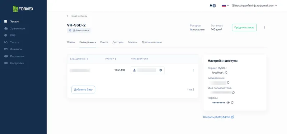Click the показать resources link
This screenshot has height=134, width=287.
coord(197,29)
